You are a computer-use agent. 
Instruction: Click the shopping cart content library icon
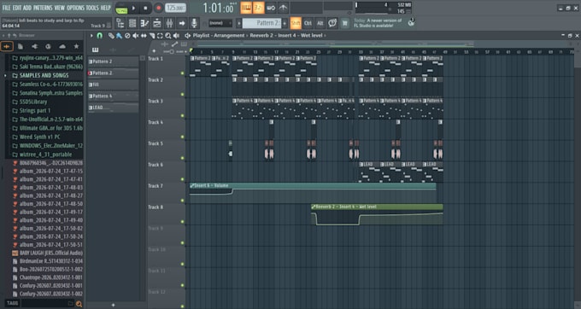tap(344, 23)
